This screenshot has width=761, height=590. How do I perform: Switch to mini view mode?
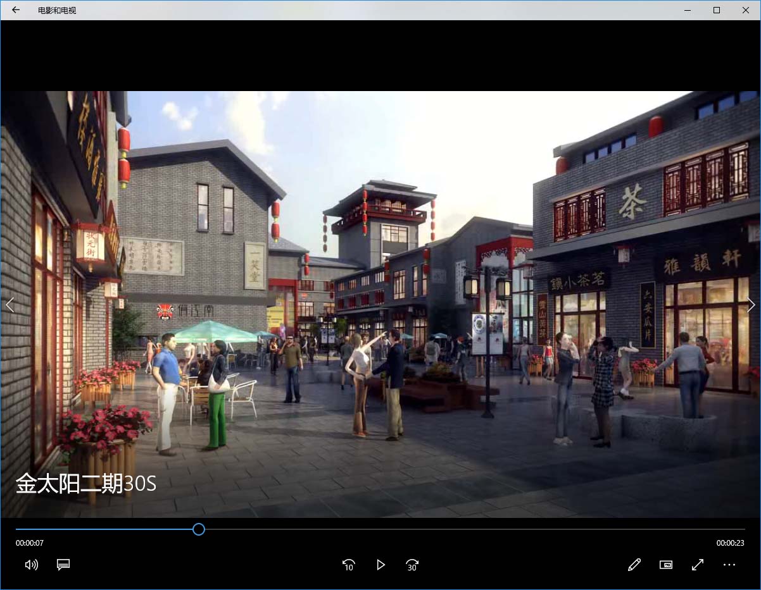666,565
